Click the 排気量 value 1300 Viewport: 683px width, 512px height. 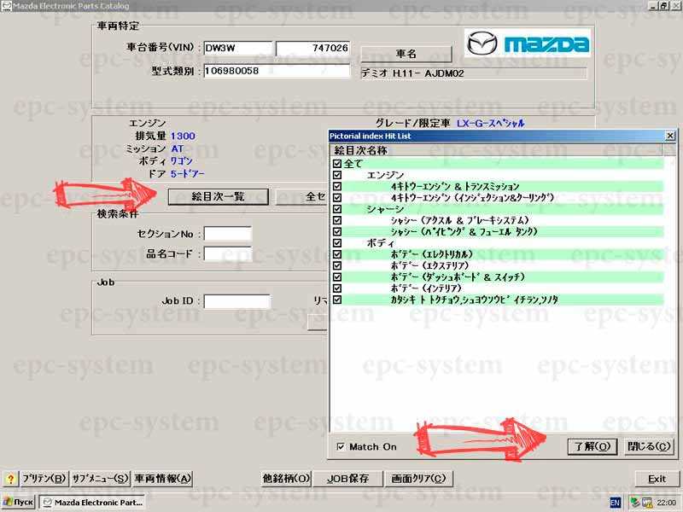click(x=183, y=136)
